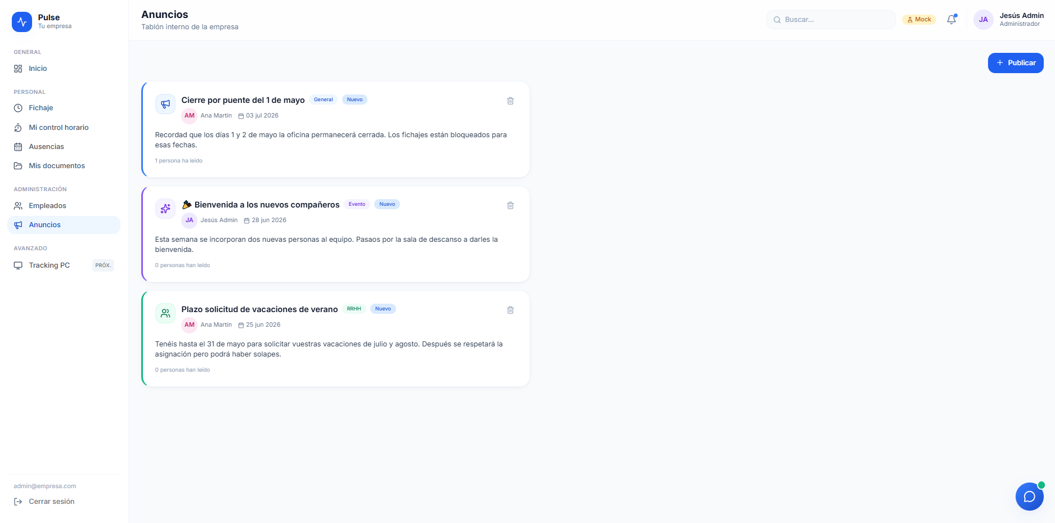This screenshot has height=523, width=1055.
Task: Open Fichaje section
Action: click(x=64, y=108)
